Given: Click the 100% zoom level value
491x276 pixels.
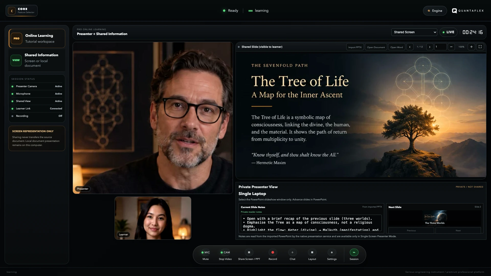Looking at the screenshot, I should (461, 47).
